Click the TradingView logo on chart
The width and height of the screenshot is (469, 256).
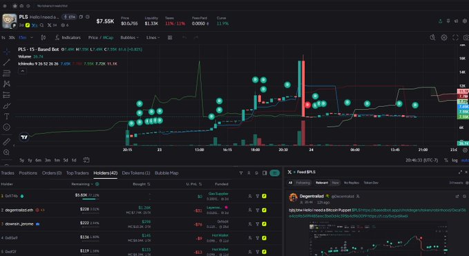(x=24, y=137)
